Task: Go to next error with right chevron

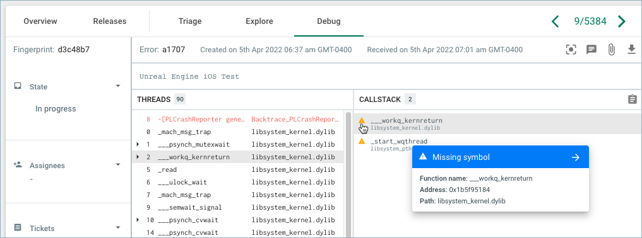Action: [x=622, y=21]
